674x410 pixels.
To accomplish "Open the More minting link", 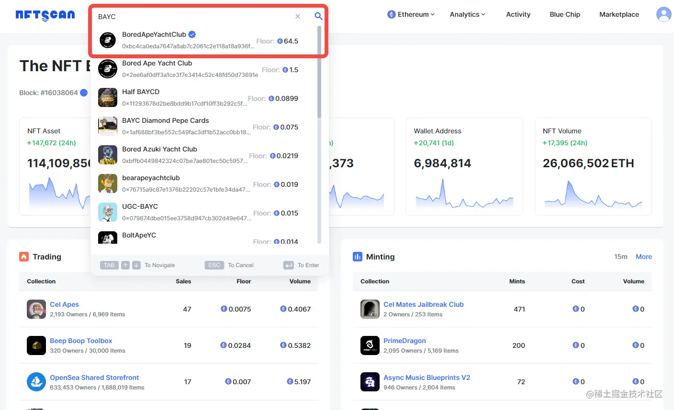I will pos(644,257).
